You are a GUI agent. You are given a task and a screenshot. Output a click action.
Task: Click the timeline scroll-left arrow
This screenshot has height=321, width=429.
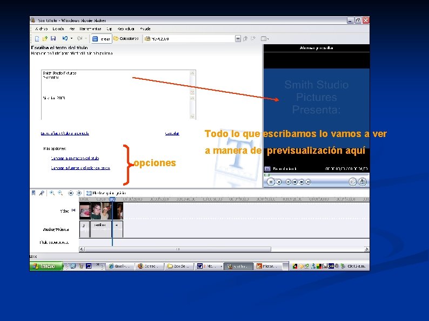[82, 249]
